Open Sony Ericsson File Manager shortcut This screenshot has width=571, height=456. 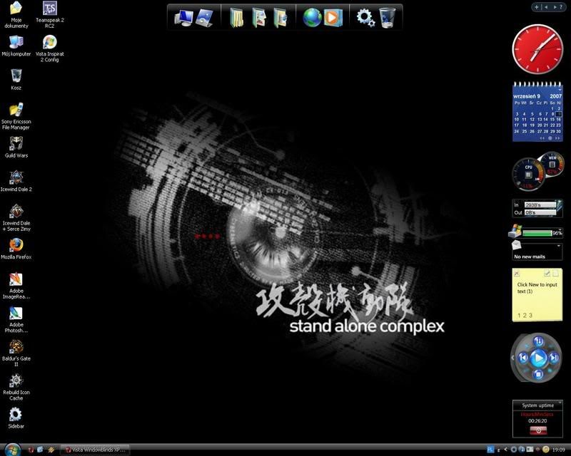(16, 116)
